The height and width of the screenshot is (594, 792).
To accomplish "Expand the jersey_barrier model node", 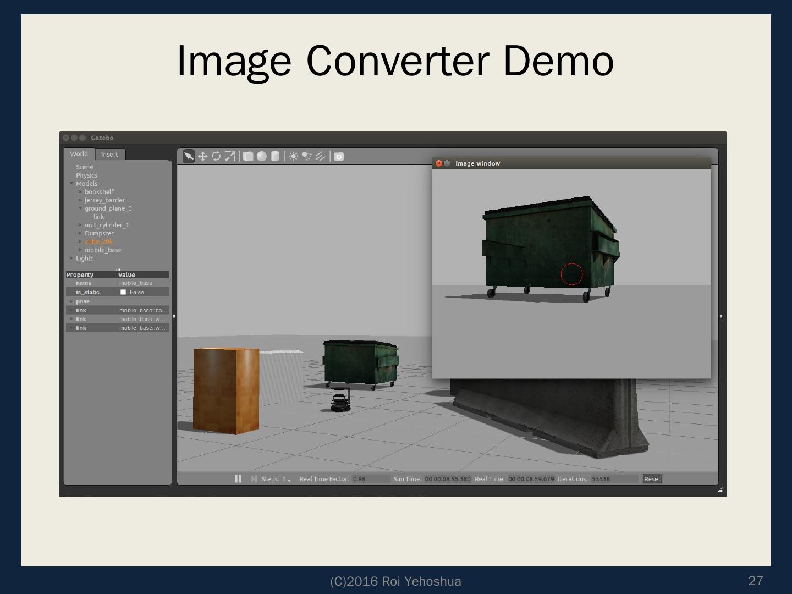I will 80,200.
